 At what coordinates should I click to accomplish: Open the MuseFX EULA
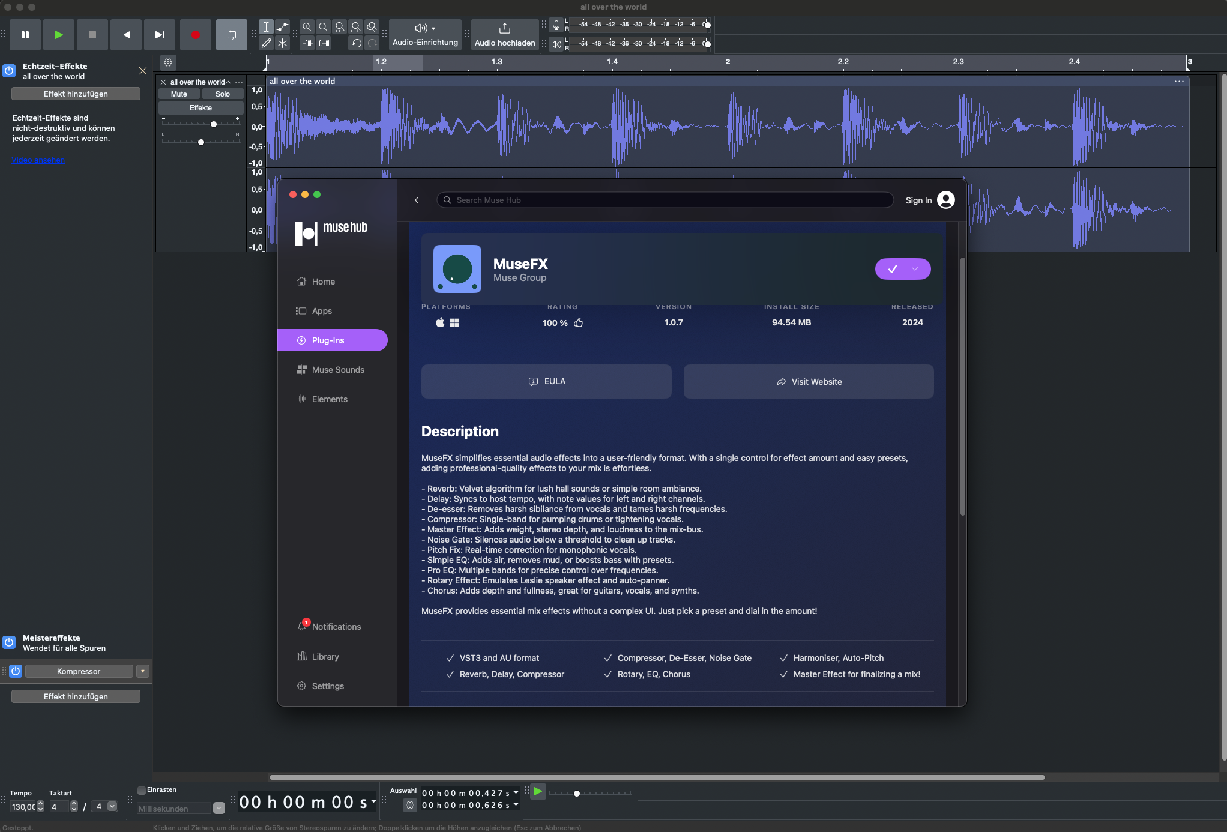pos(546,381)
